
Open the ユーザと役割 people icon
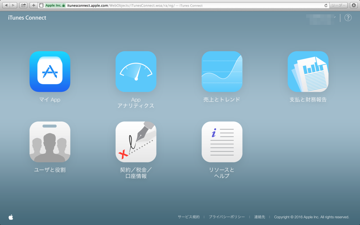point(50,142)
